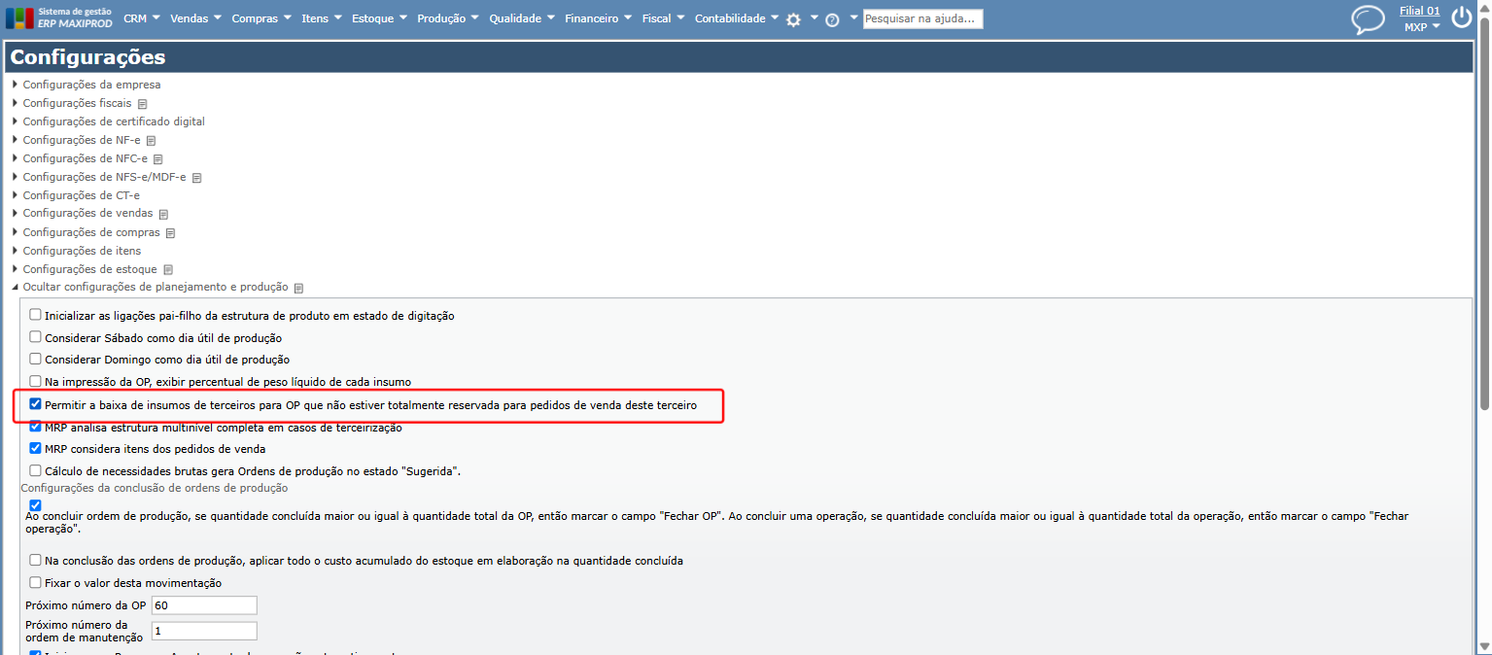1492x655 pixels.
Task: Enable Cálculo de necessidades brutas checkbox
Action: [x=36, y=471]
